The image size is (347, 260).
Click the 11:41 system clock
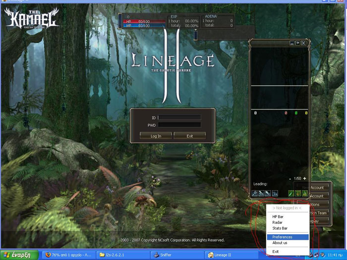pos(335,255)
